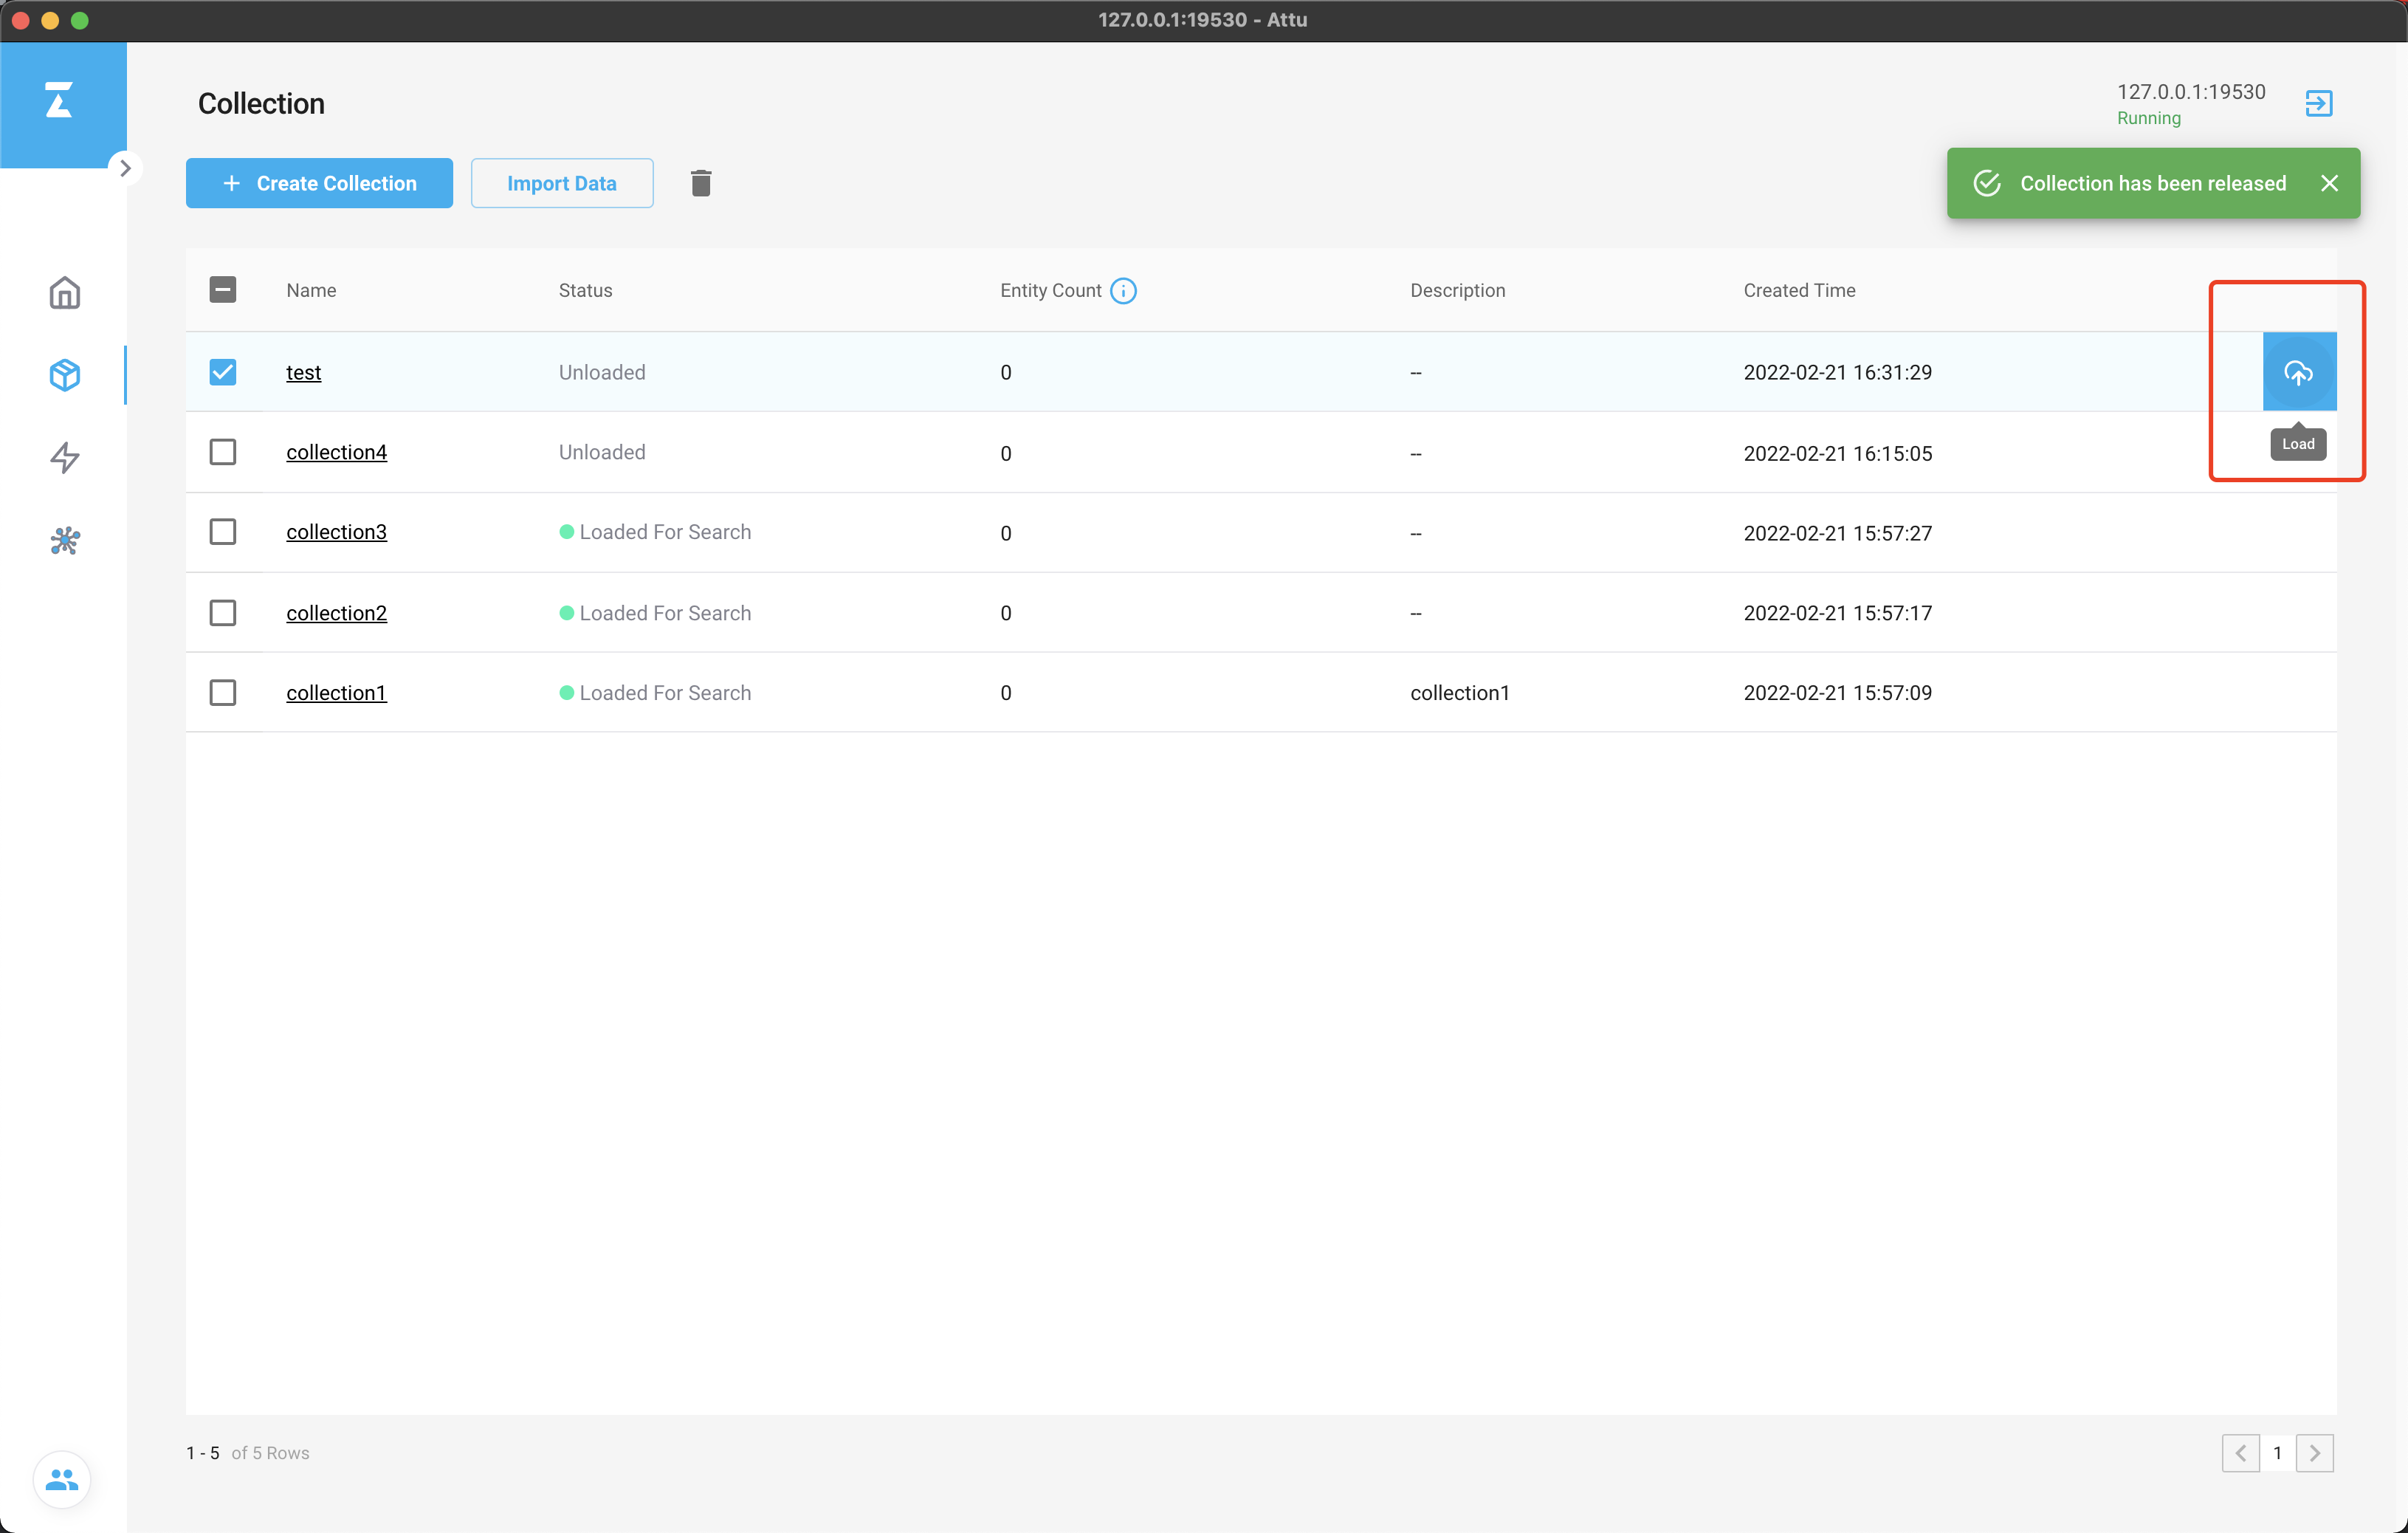The width and height of the screenshot is (2408, 1533).
Task: Click Import Data button
Action: point(562,182)
